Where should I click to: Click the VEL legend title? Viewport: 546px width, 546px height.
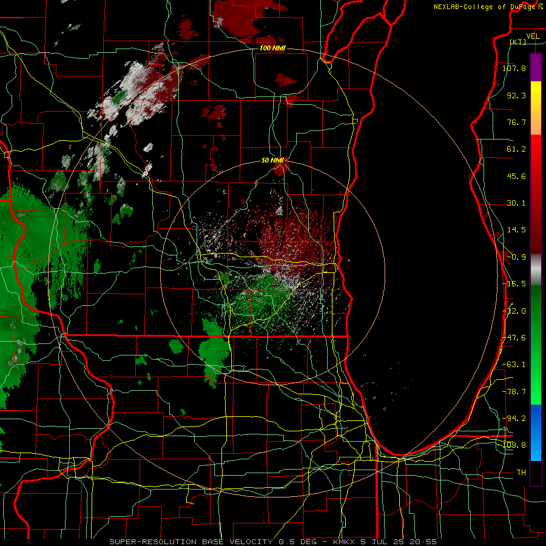[x=533, y=36]
